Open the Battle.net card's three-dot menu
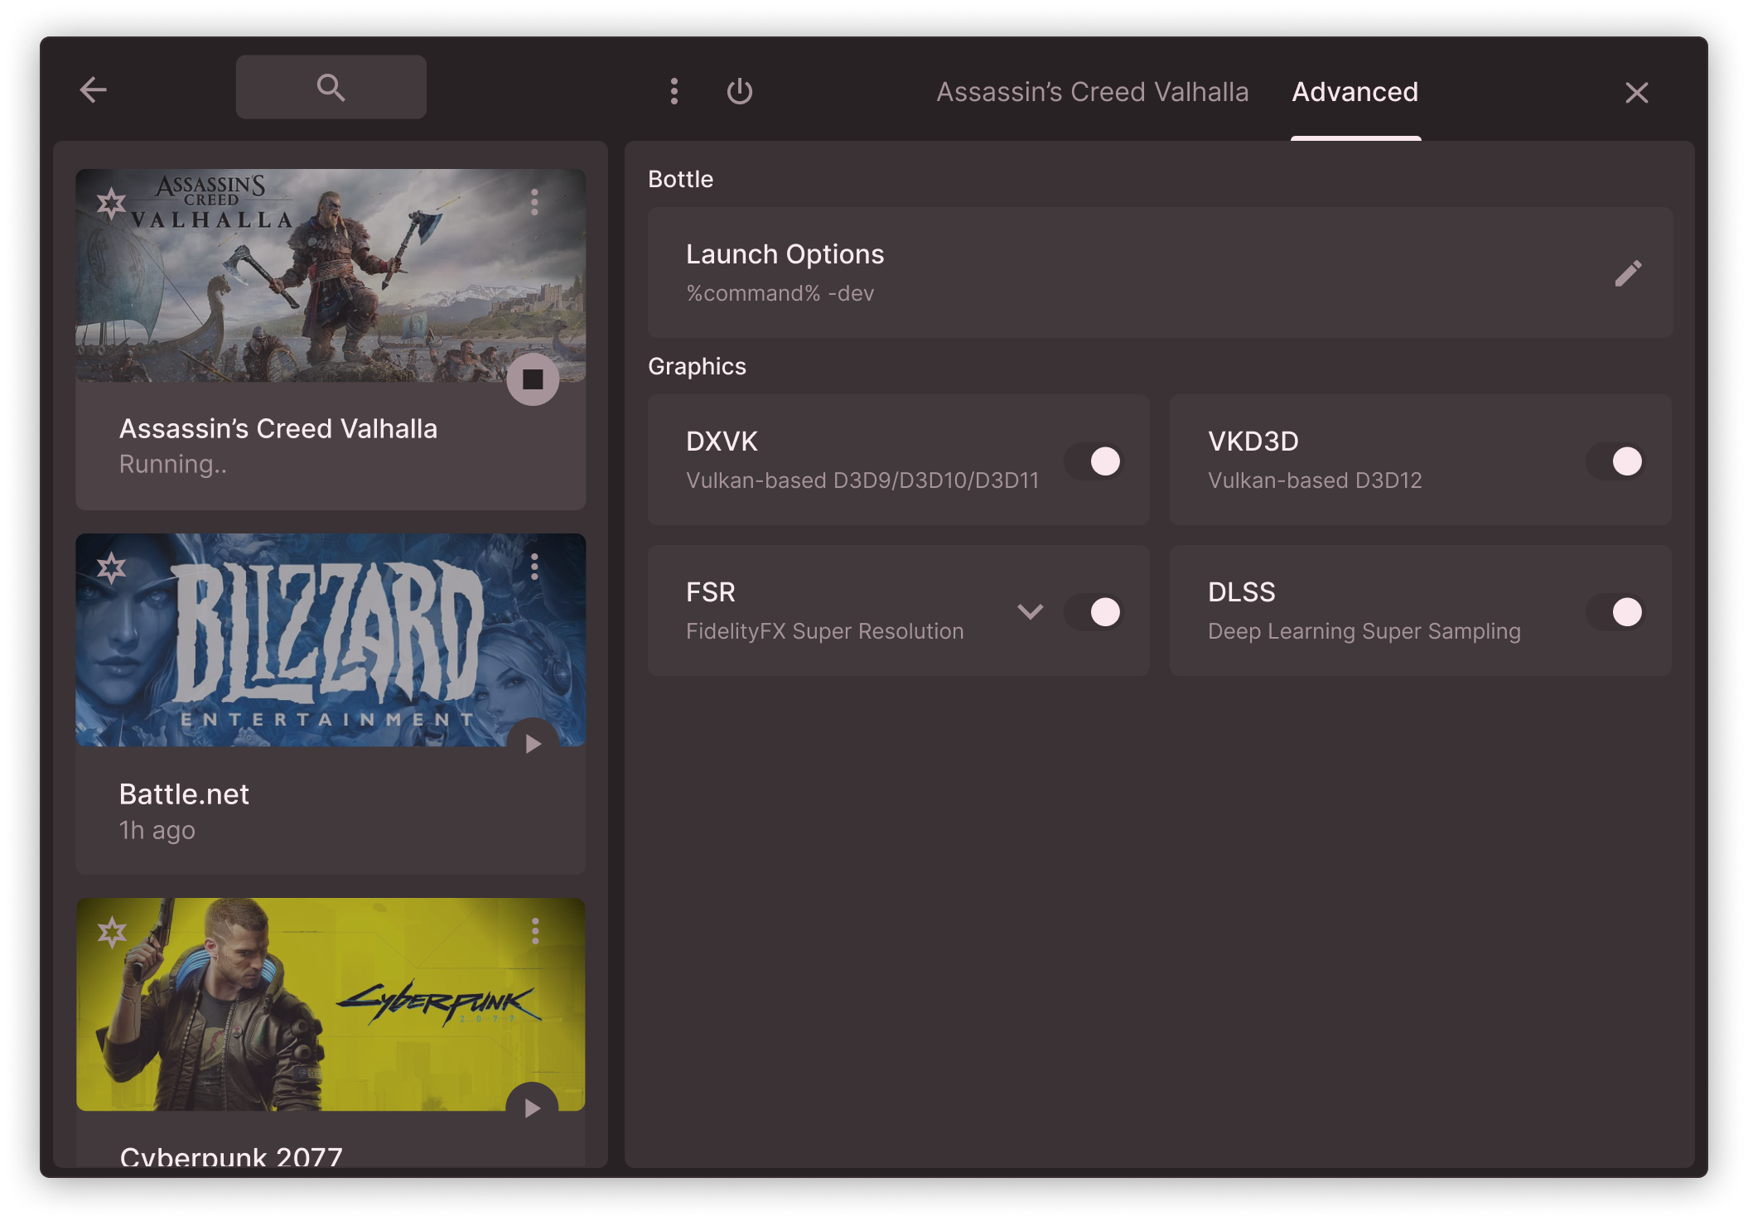The height and width of the screenshot is (1221, 1748). point(534,567)
